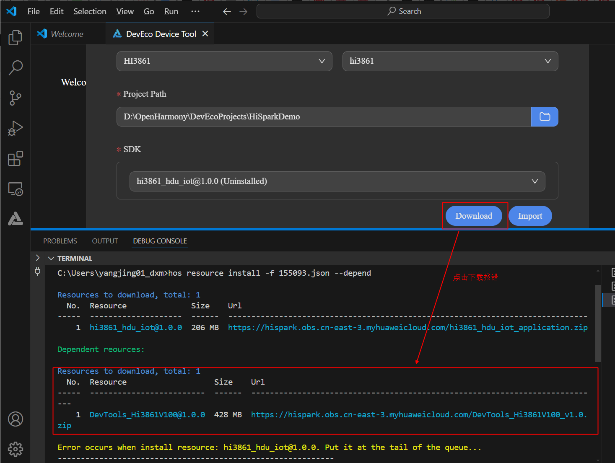
Task: Open the Selection menu
Action: tap(90, 11)
